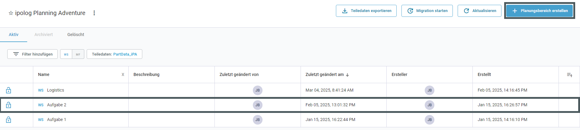Click the Teiledaten exportieren button
This screenshot has width=580, height=130.
[366, 11]
